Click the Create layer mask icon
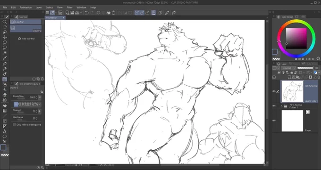321x170 pixels. (x=310, y=77)
